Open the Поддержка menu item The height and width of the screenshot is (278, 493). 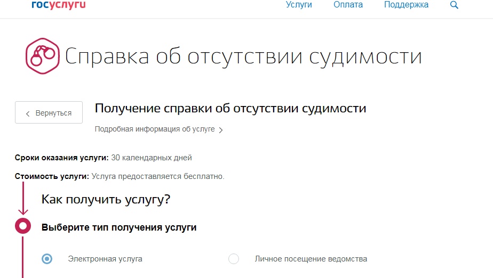coord(406,5)
